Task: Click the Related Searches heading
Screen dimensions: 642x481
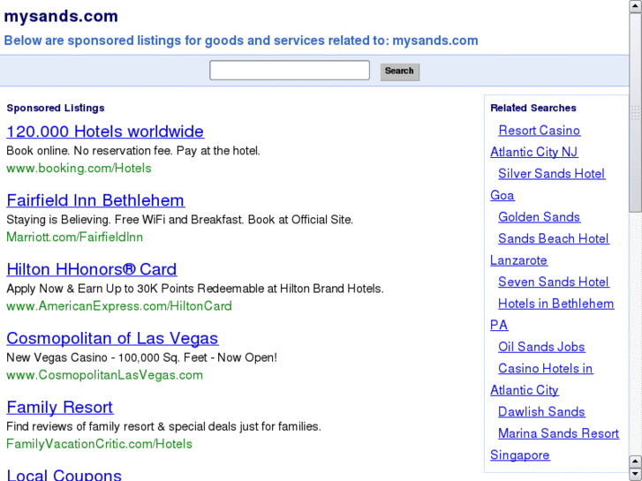Action: pos(533,108)
